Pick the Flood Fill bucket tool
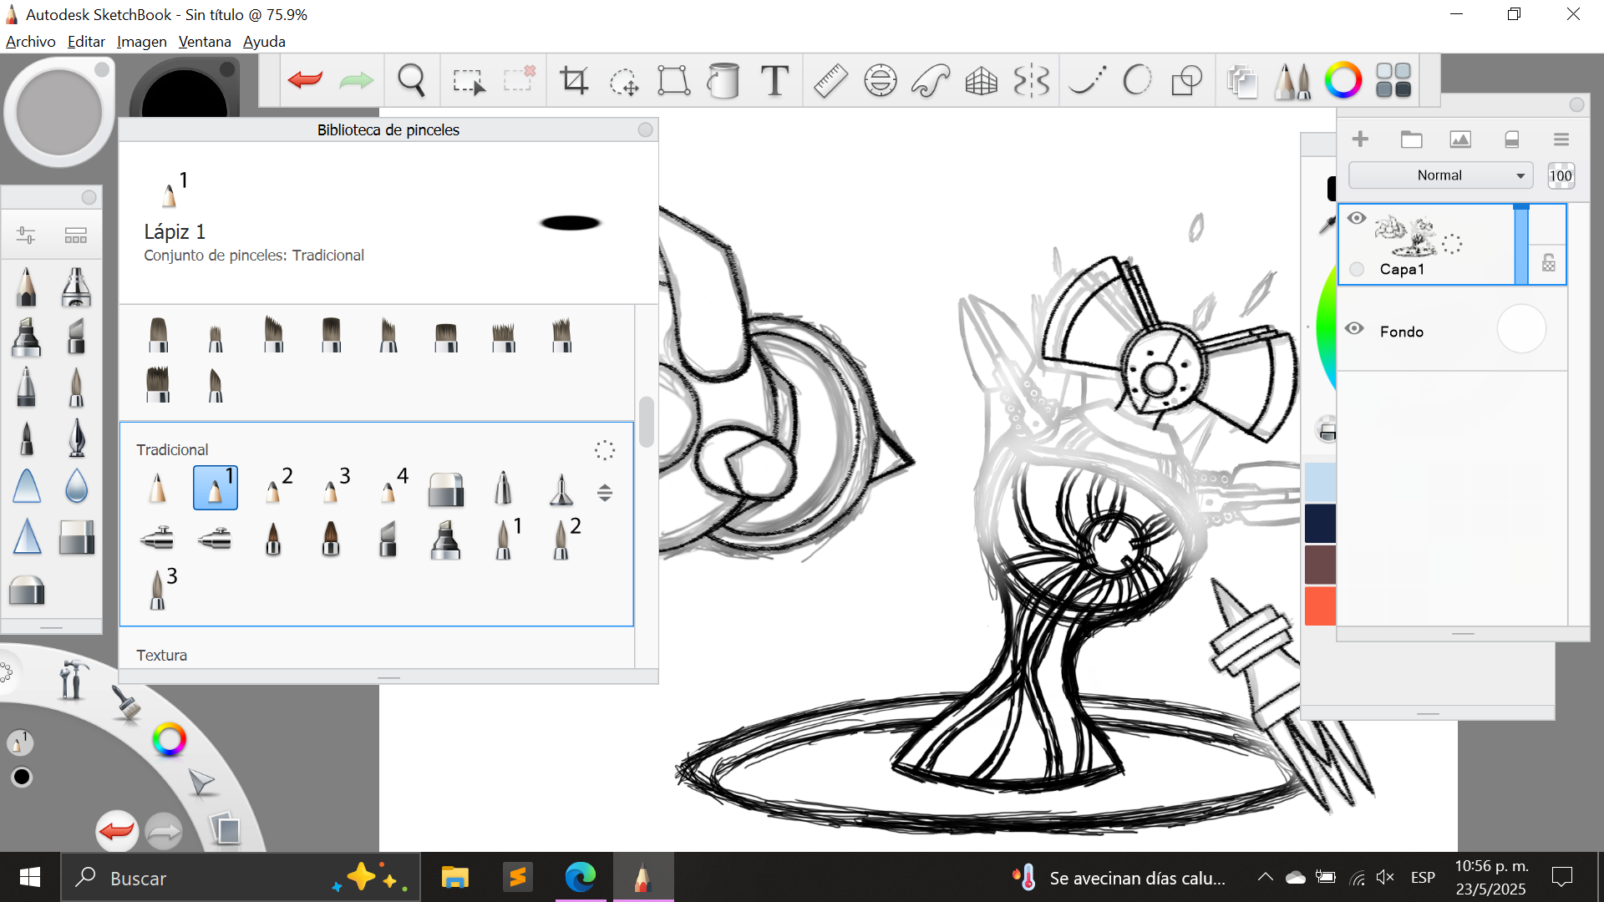Image resolution: width=1604 pixels, height=902 pixels. click(x=723, y=80)
